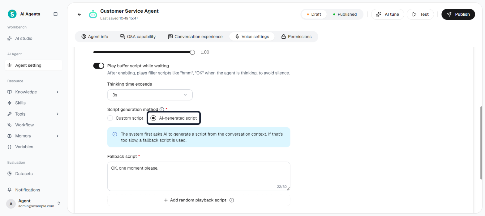The image size is (485, 216).
Task: Click the Agent setting gear icon
Action: tap(10, 65)
